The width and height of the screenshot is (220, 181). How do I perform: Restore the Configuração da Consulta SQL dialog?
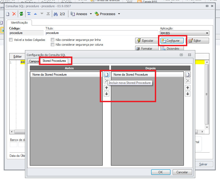tap(181, 55)
